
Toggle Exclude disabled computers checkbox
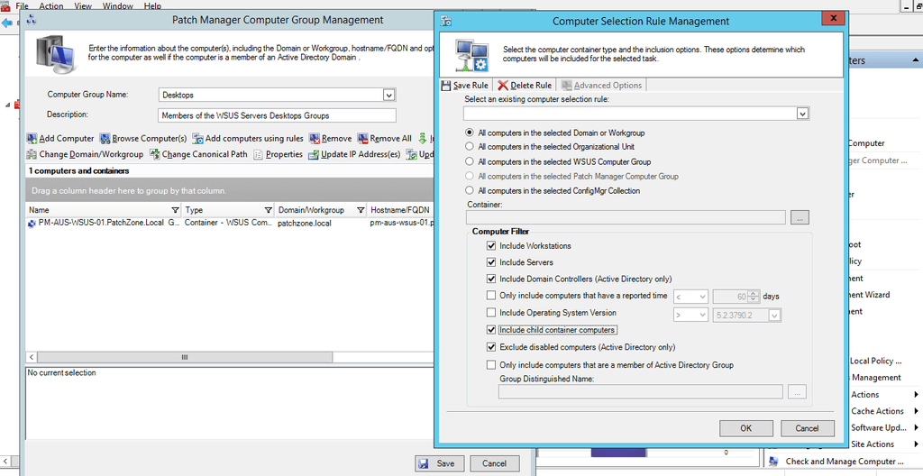[x=491, y=347]
